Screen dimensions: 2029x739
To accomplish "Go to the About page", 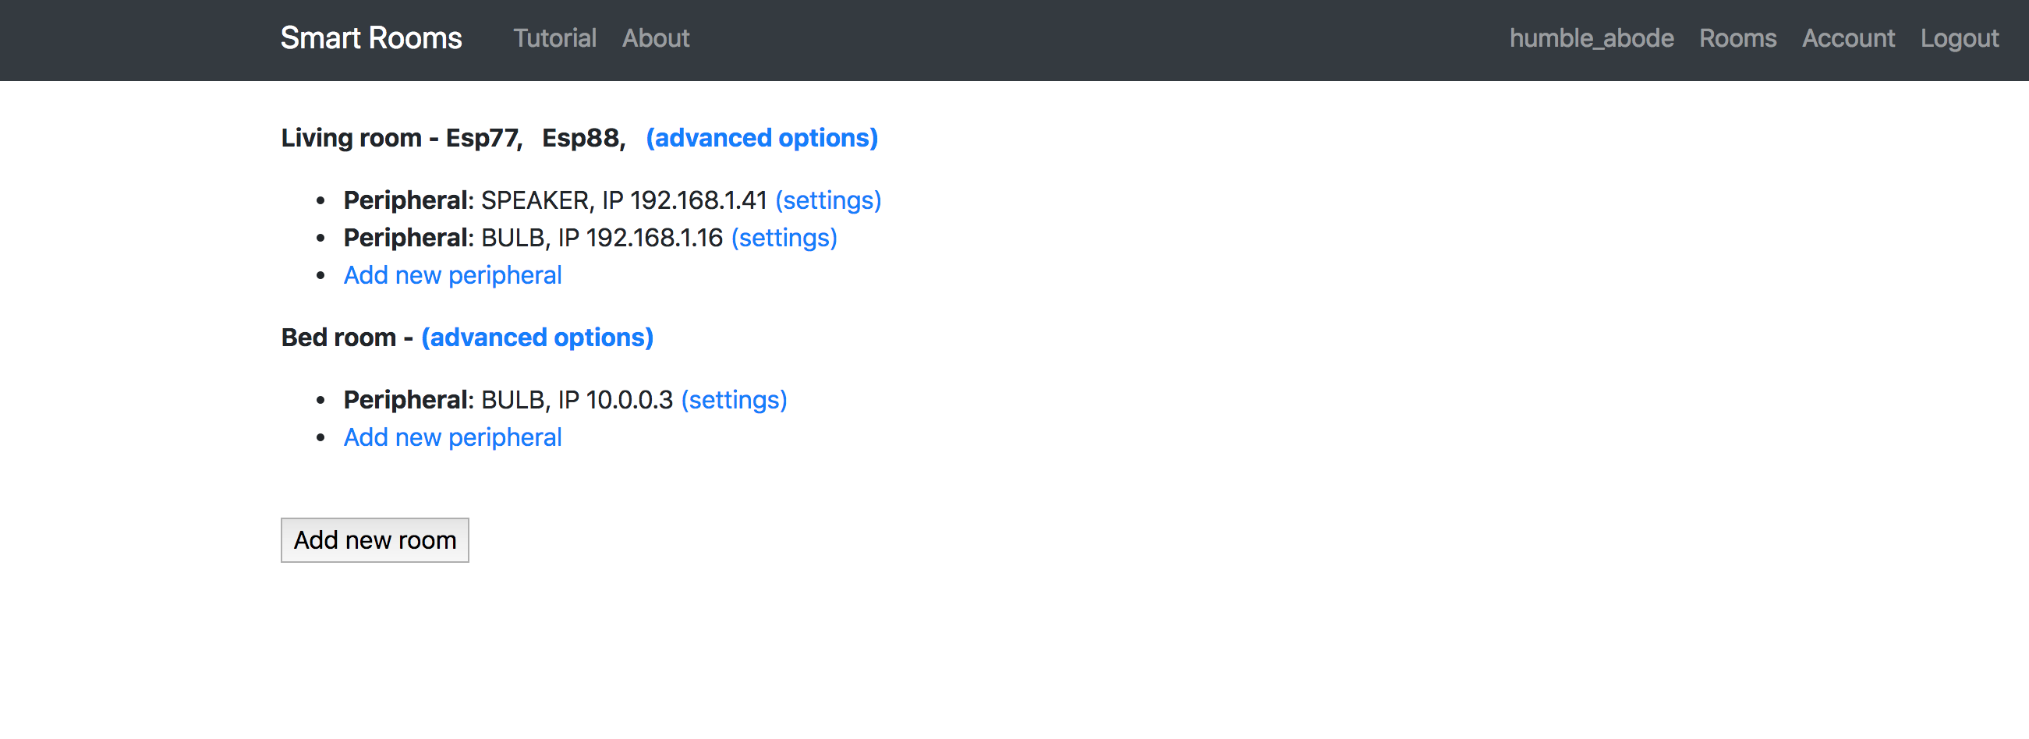I will click(x=655, y=37).
